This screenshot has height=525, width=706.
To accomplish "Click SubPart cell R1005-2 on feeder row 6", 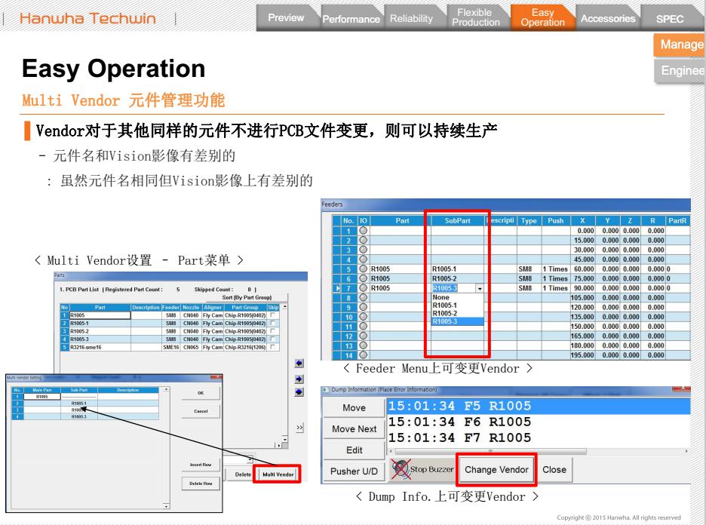I will pyautogui.click(x=457, y=278).
